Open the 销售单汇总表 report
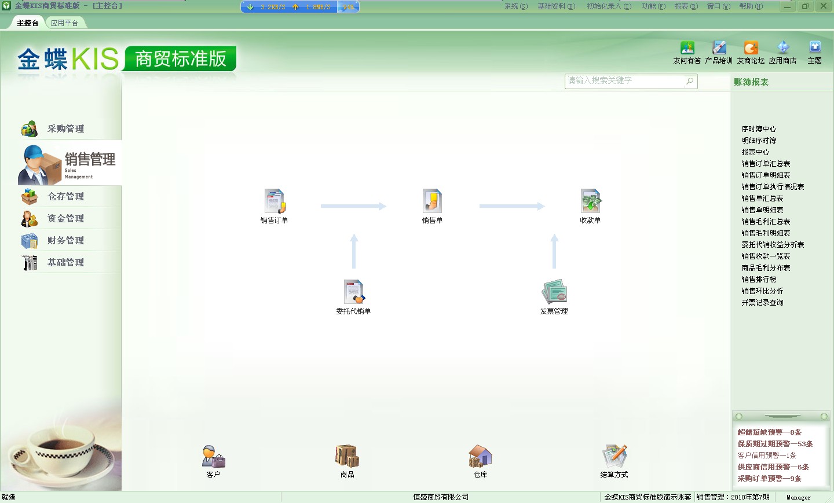The image size is (834, 503). click(x=762, y=199)
